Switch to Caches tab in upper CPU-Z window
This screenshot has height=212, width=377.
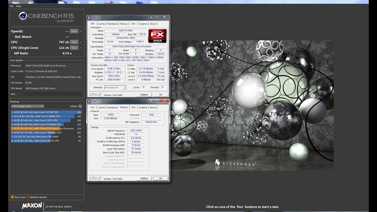[102, 24]
